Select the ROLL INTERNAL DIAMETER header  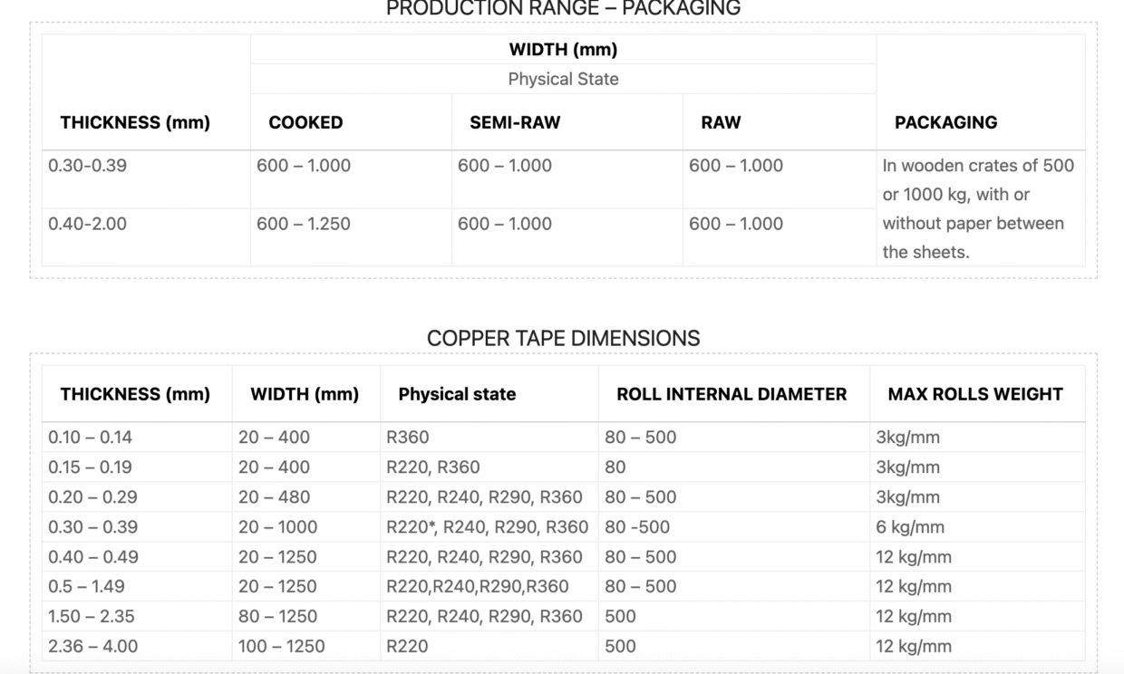click(x=732, y=394)
